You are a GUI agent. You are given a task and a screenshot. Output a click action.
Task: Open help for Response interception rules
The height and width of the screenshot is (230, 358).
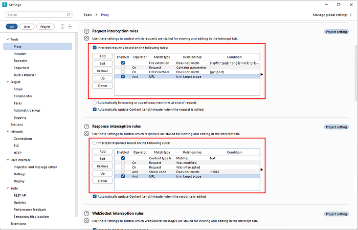86,127
